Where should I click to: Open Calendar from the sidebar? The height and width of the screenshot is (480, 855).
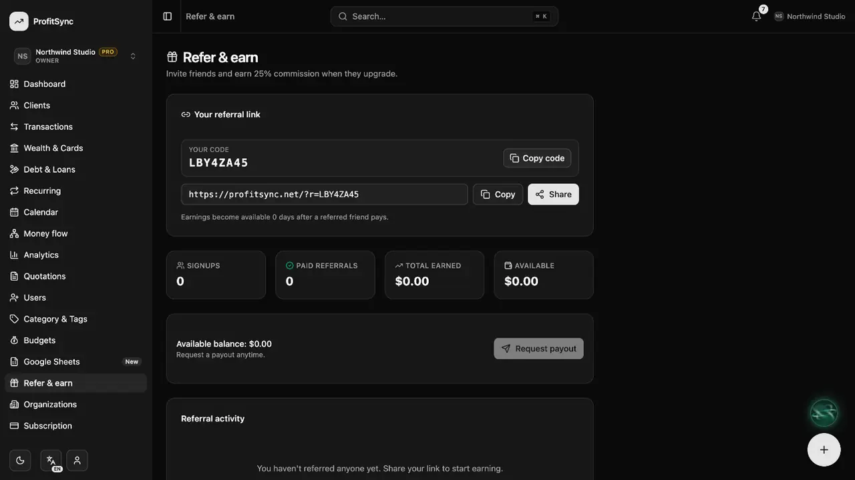(x=76, y=212)
